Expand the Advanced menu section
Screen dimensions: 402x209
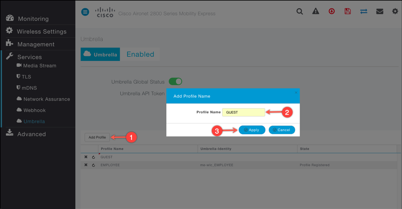[x=31, y=134]
